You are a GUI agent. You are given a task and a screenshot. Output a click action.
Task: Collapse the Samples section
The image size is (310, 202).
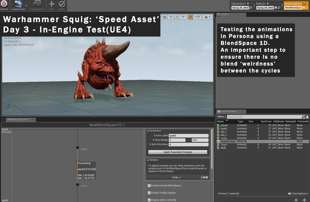click(x=148, y=160)
